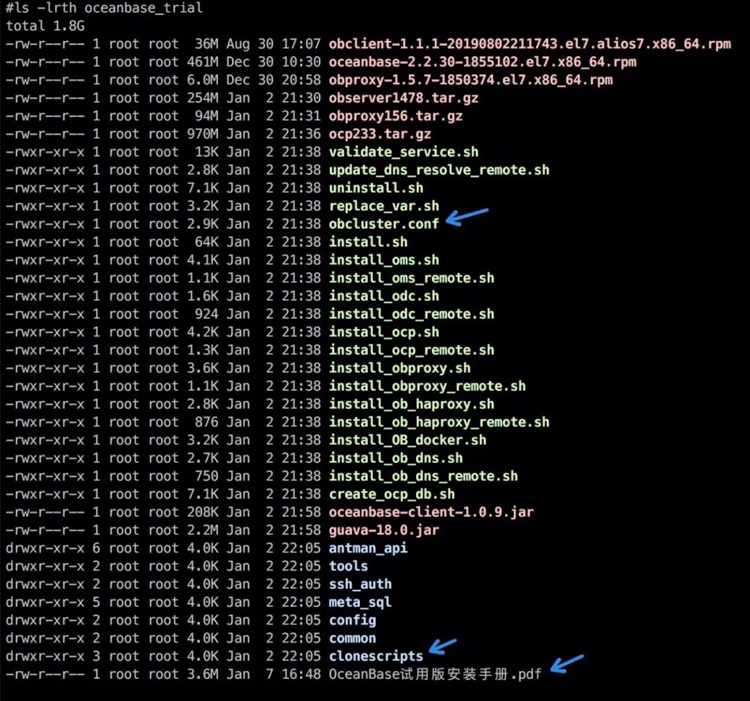The image size is (750, 701).
Task: Click the drwxr-xr-x permissions of antman_api
Action: pyautogui.click(x=45, y=548)
